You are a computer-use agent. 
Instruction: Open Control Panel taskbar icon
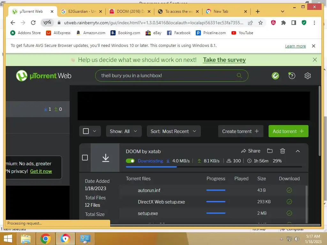(85, 239)
